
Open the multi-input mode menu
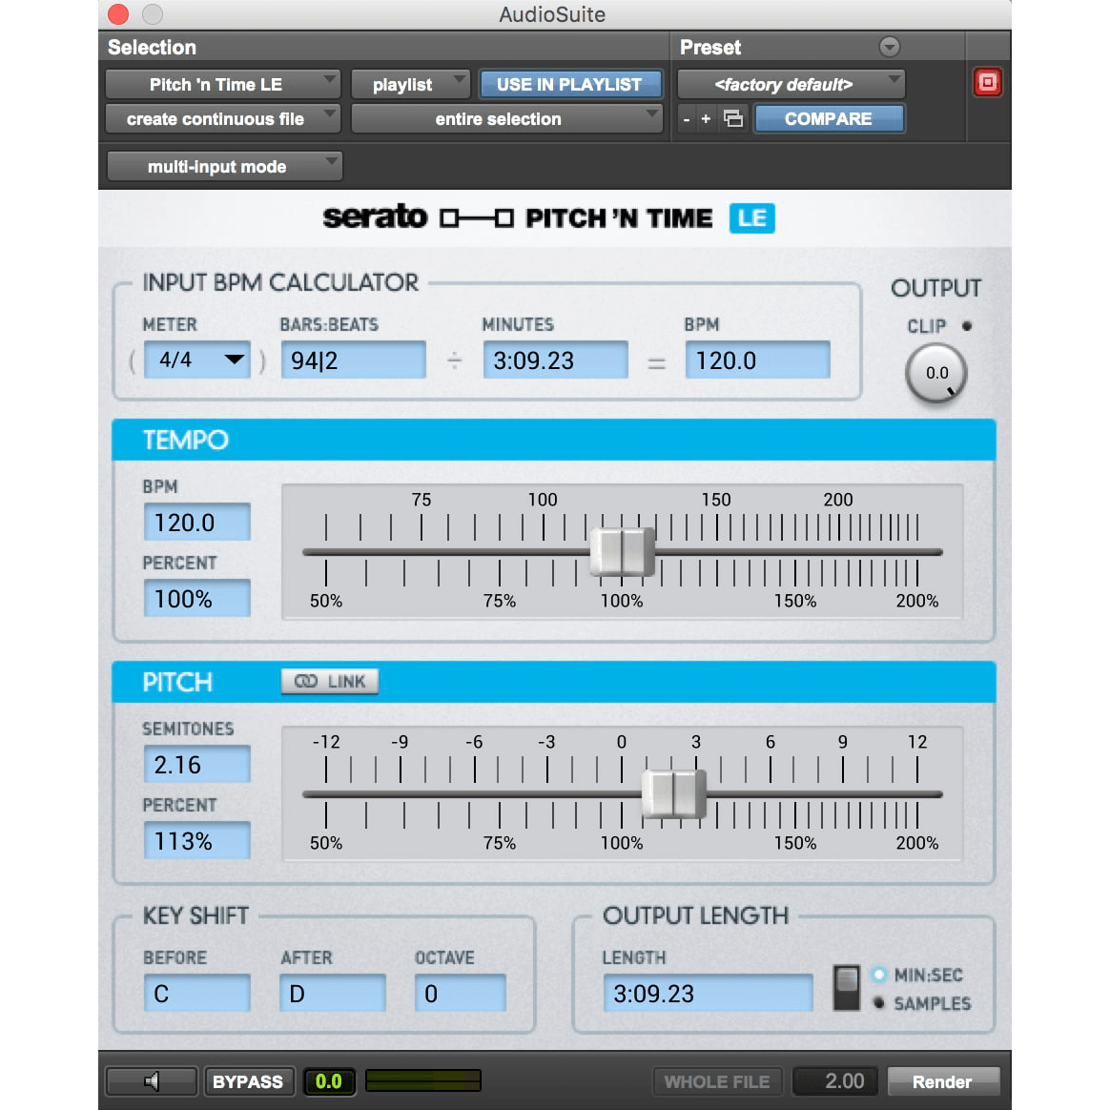pyautogui.click(x=224, y=167)
